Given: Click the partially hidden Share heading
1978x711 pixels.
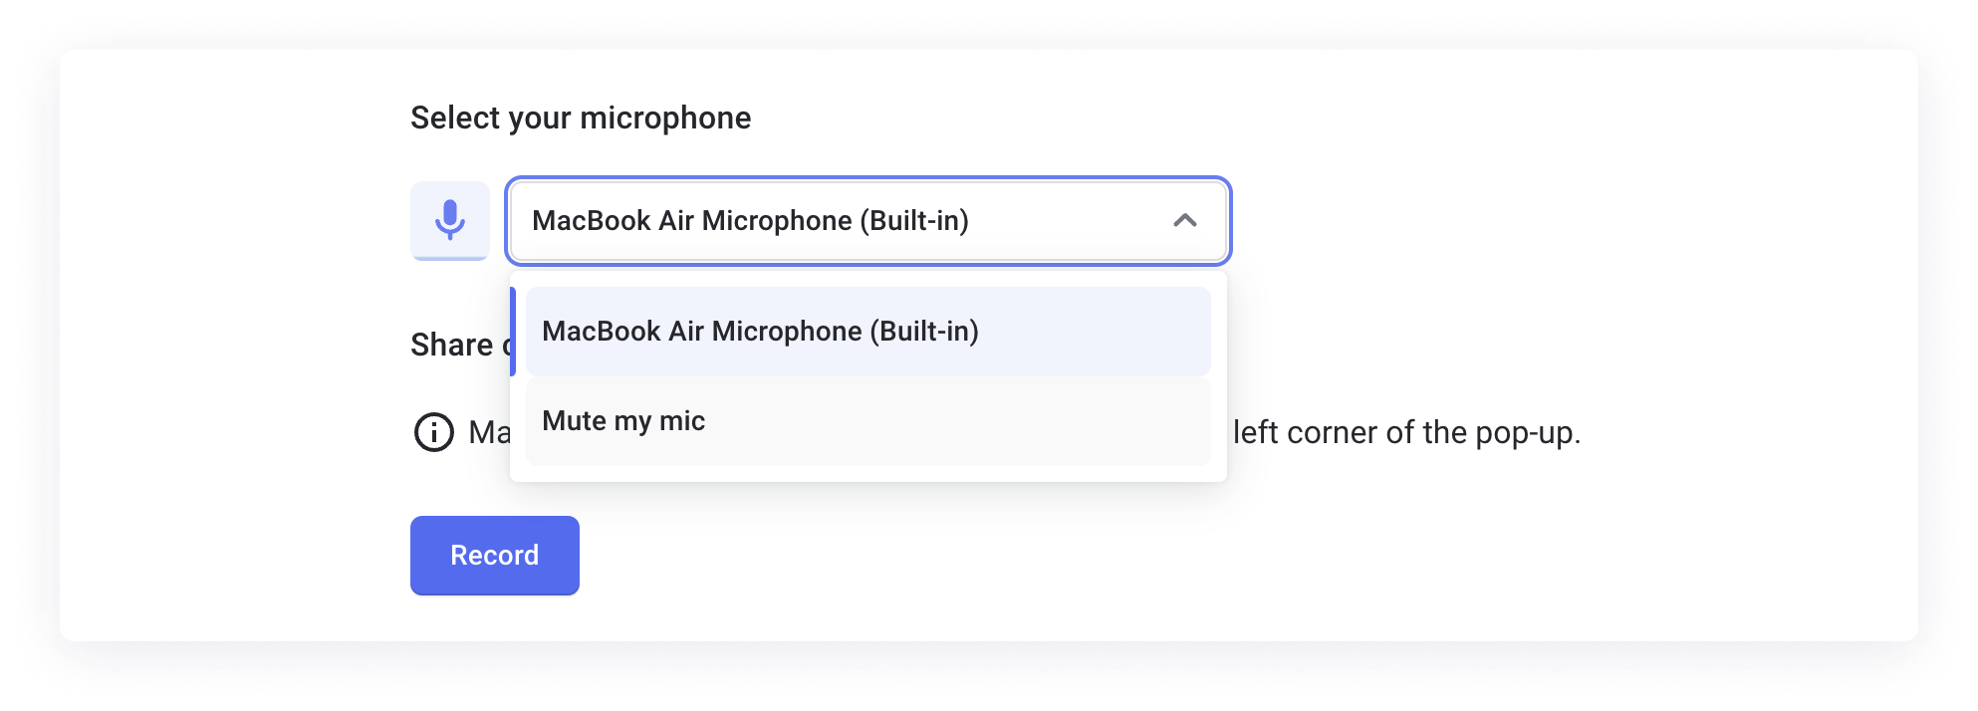Looking at the screenshot, I should click(454, 345).
